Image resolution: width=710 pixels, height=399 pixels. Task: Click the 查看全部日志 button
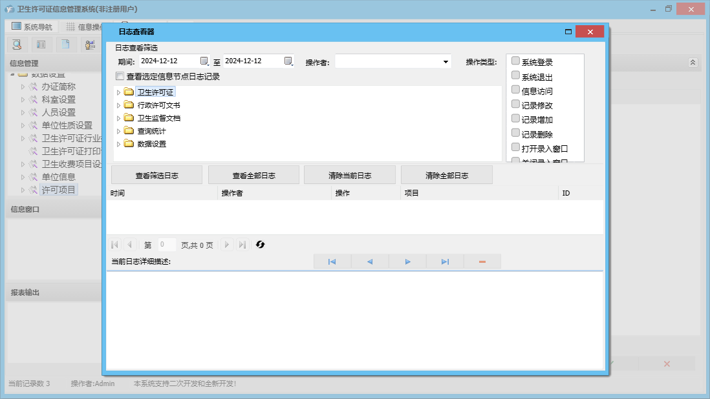tap(253, 176)
